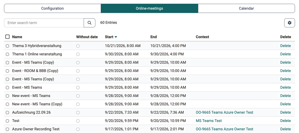
Task: Delete the Azure Owner Recording Test meeting
Action: 285,129
